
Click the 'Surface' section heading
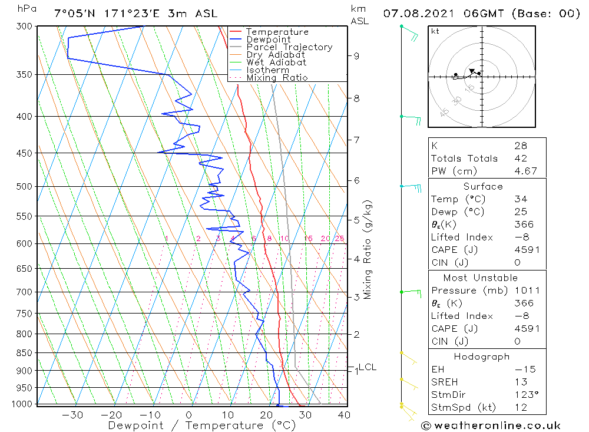(483, 186)
